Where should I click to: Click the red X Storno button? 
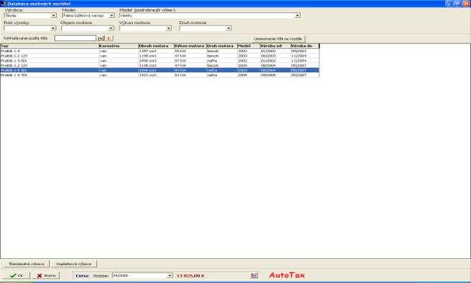click(x=47, y=275)
